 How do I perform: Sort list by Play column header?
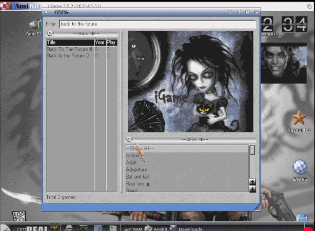click(x=111, y=43)
